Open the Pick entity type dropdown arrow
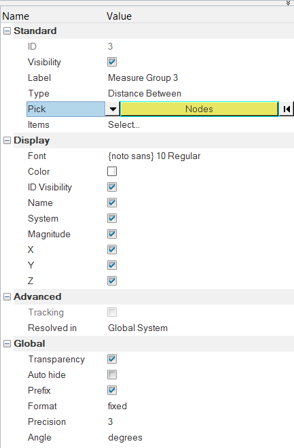294x448 pixels. (113, 109)
